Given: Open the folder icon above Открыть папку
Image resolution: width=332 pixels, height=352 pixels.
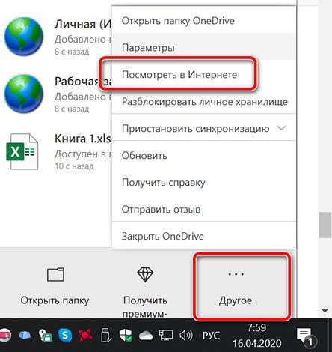Looking at the screenshot, I should [55, 274].
